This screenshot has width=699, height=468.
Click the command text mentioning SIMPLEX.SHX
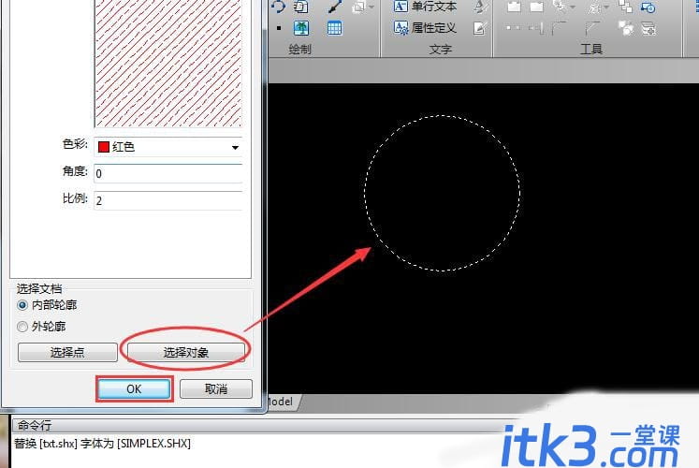click(x=103, y=444)
